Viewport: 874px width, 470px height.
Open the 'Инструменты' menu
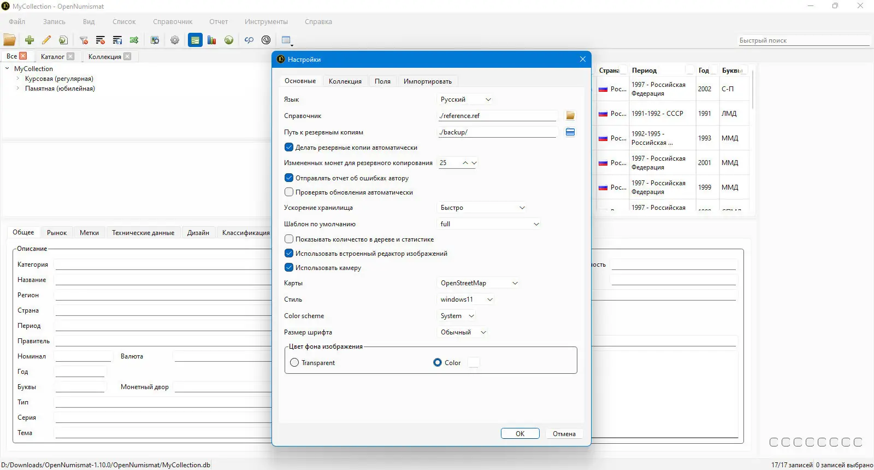click(x=266, y=22)
